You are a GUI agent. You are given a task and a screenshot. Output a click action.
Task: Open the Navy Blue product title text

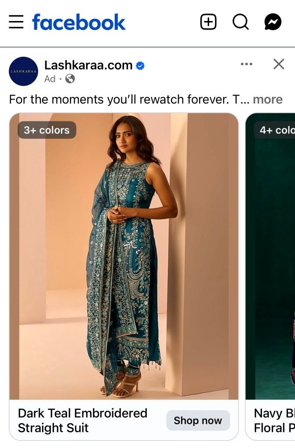274,420
